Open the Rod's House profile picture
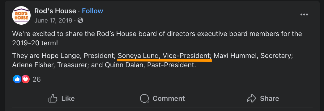 pos(21,15)
